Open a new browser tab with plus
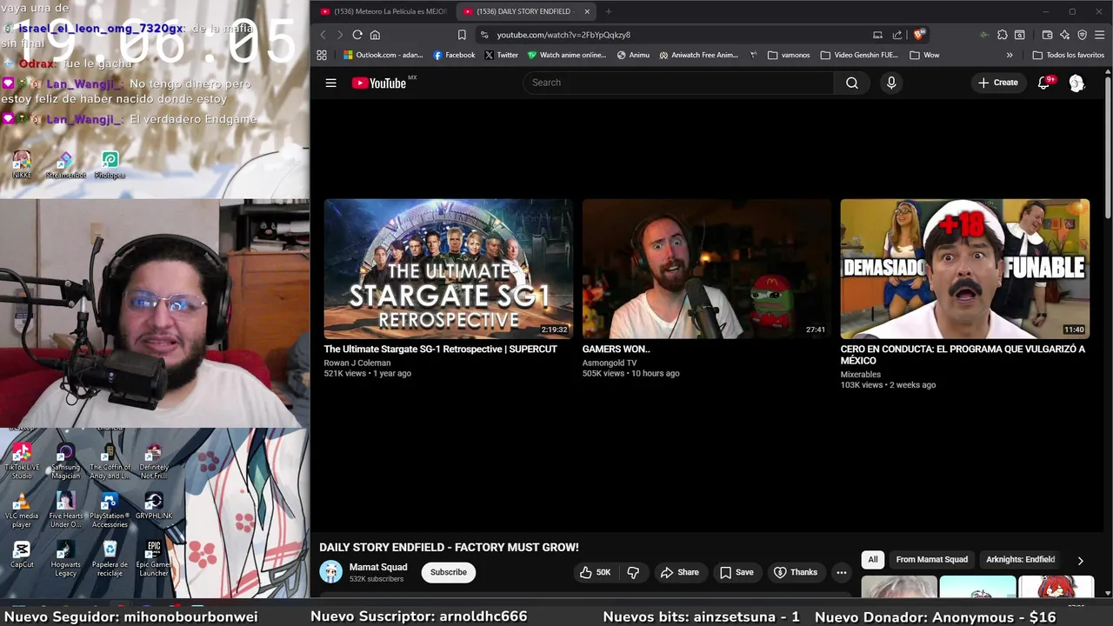The height and width of the screenshot is (626, 1113). (x=608, y=11)
